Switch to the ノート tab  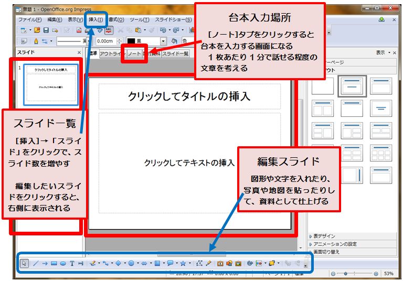point(134,53)
